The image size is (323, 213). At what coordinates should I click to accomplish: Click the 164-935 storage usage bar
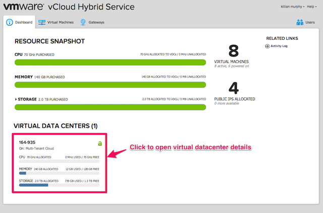pyautogui.click(x=59, y=185)
